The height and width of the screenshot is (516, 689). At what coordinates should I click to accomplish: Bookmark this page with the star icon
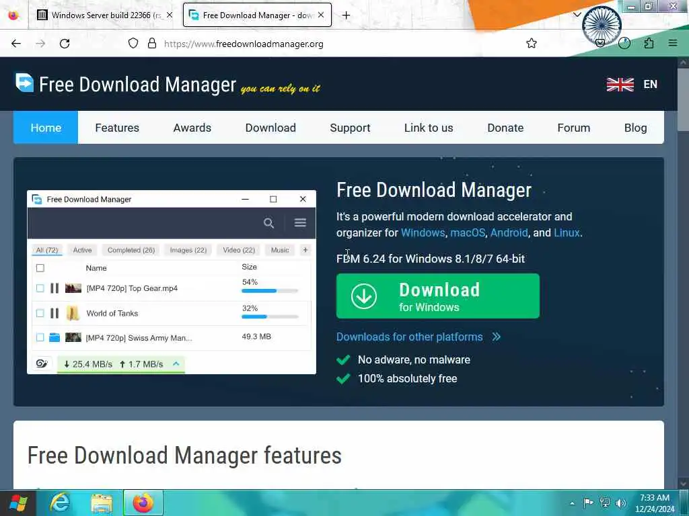tap(532, 43)
